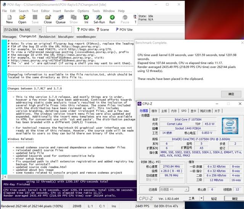Click the New file toolbar icon

pos(9,19)
